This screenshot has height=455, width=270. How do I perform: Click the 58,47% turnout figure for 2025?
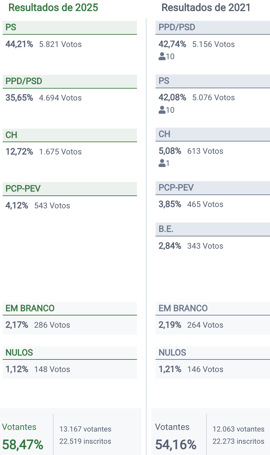pyautogui.click(x=23, y=444)
